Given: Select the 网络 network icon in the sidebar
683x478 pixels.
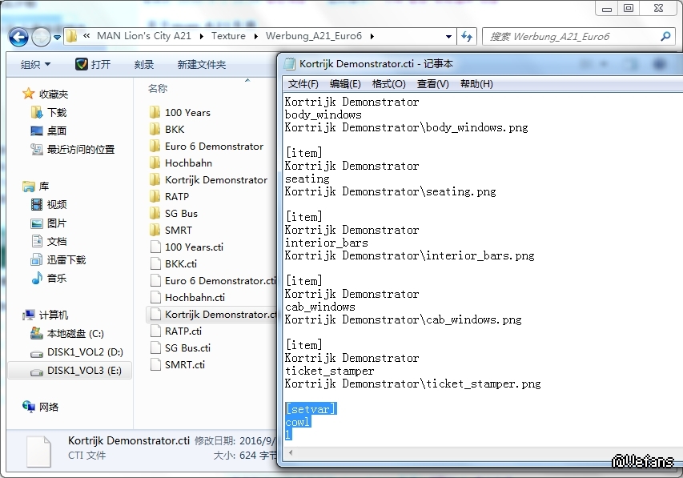Looking at the screenshot, I should coord(29,407).
